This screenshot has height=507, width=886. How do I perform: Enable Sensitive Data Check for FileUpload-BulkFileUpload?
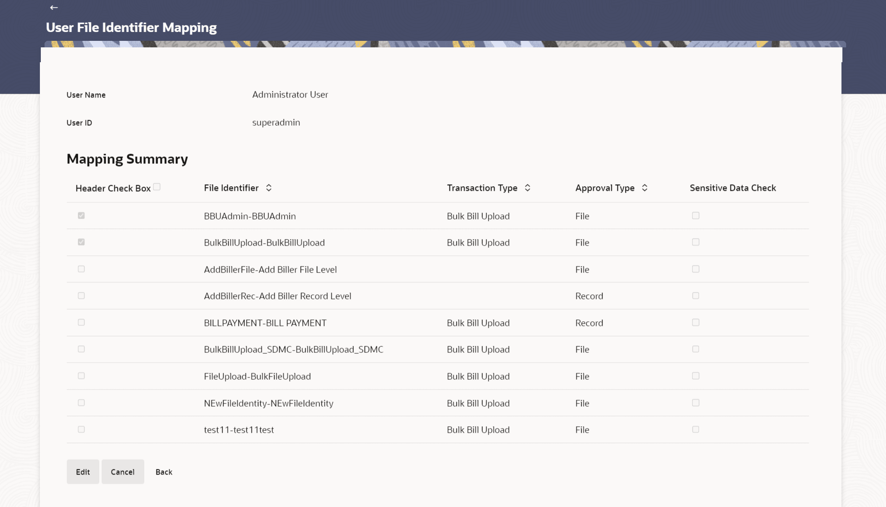pos(695,376)
